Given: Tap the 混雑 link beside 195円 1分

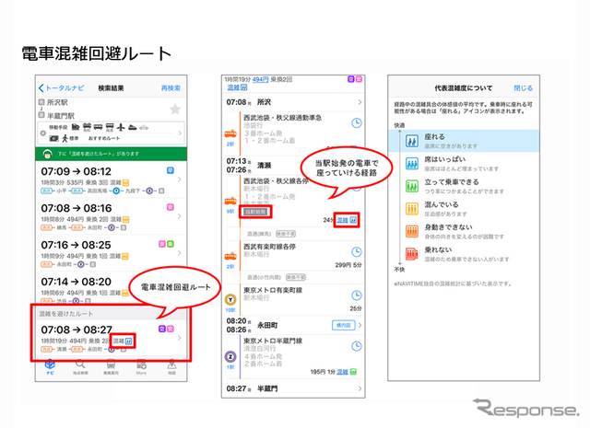Looking at the screenshot, I should 342,372.
